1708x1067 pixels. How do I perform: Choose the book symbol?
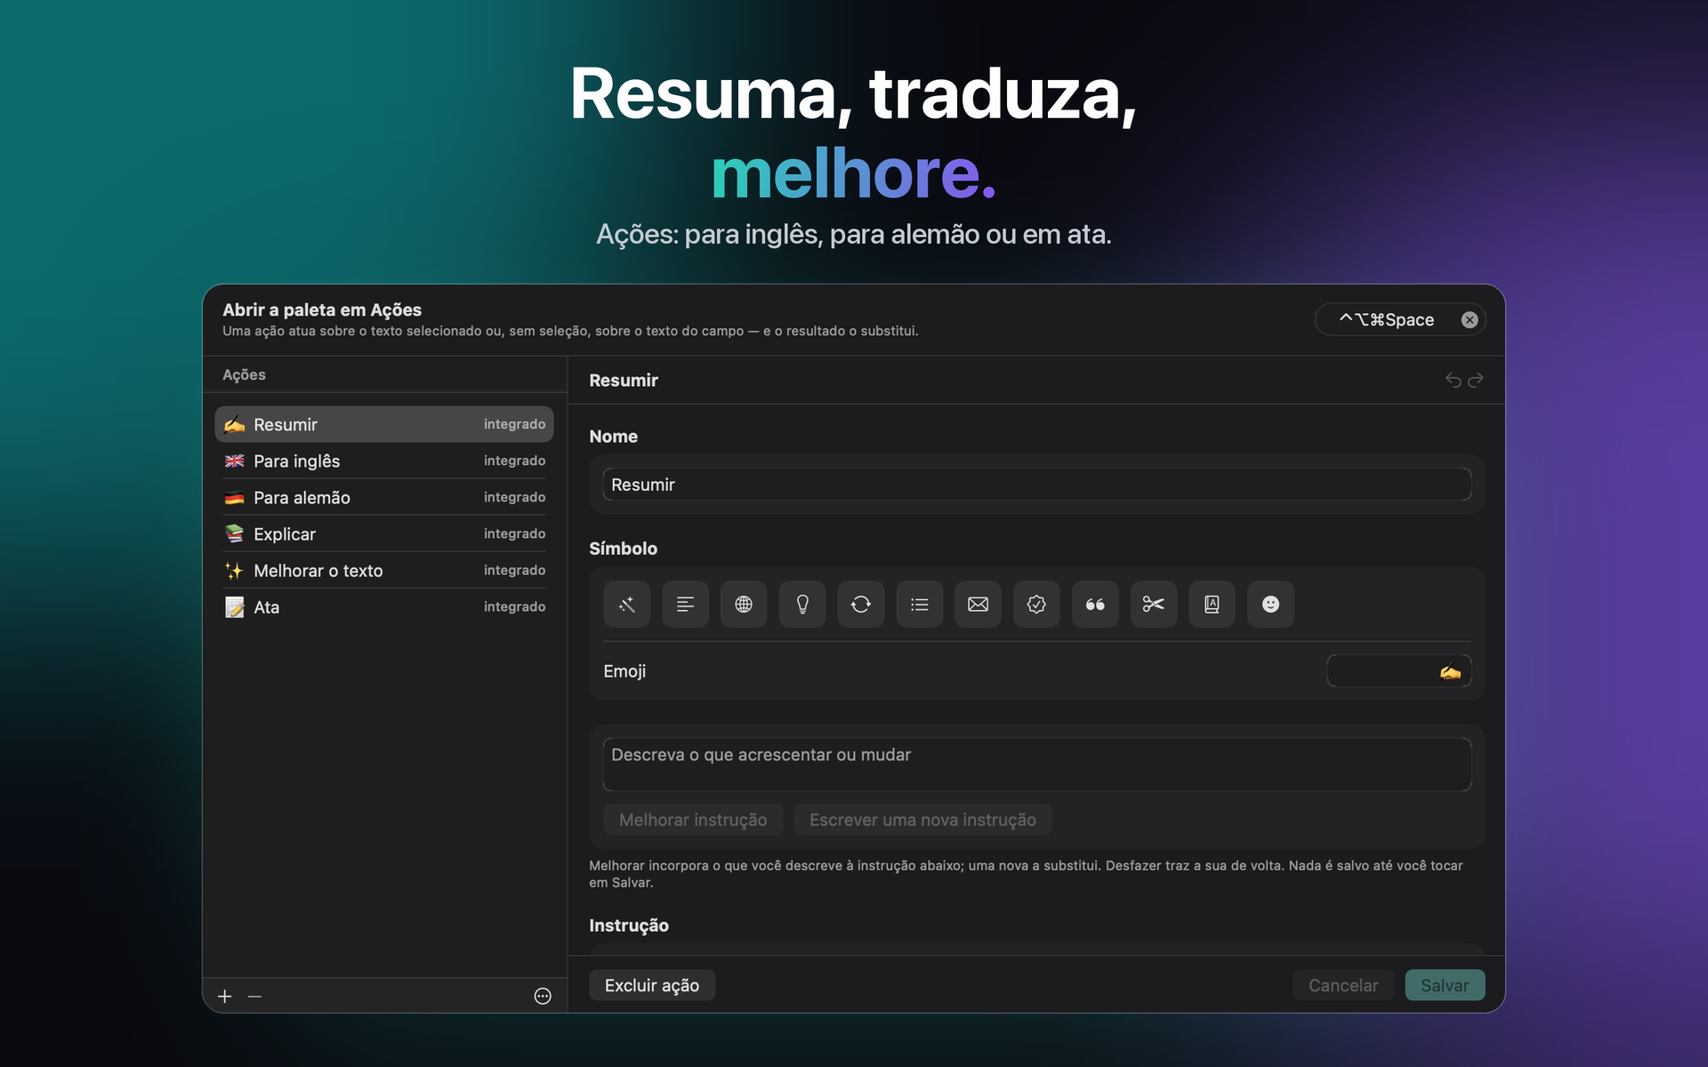pos(1212,605)
